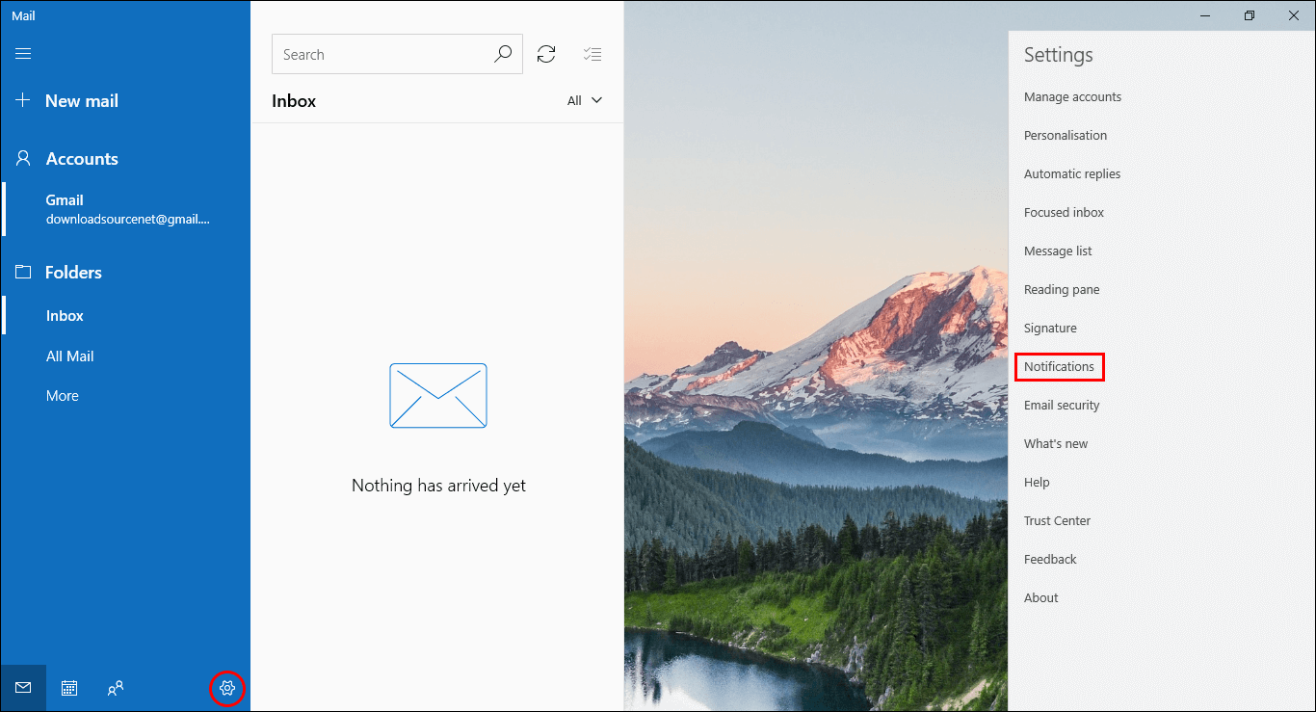Expand the All filter dropdown

(x=585, y=100)
